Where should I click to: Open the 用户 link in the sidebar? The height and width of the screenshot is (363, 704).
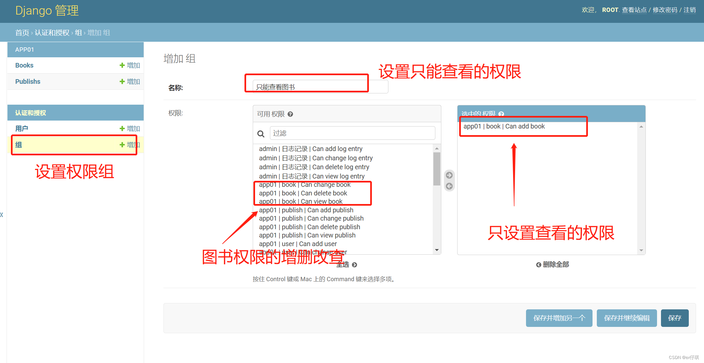tap(22, 129)
